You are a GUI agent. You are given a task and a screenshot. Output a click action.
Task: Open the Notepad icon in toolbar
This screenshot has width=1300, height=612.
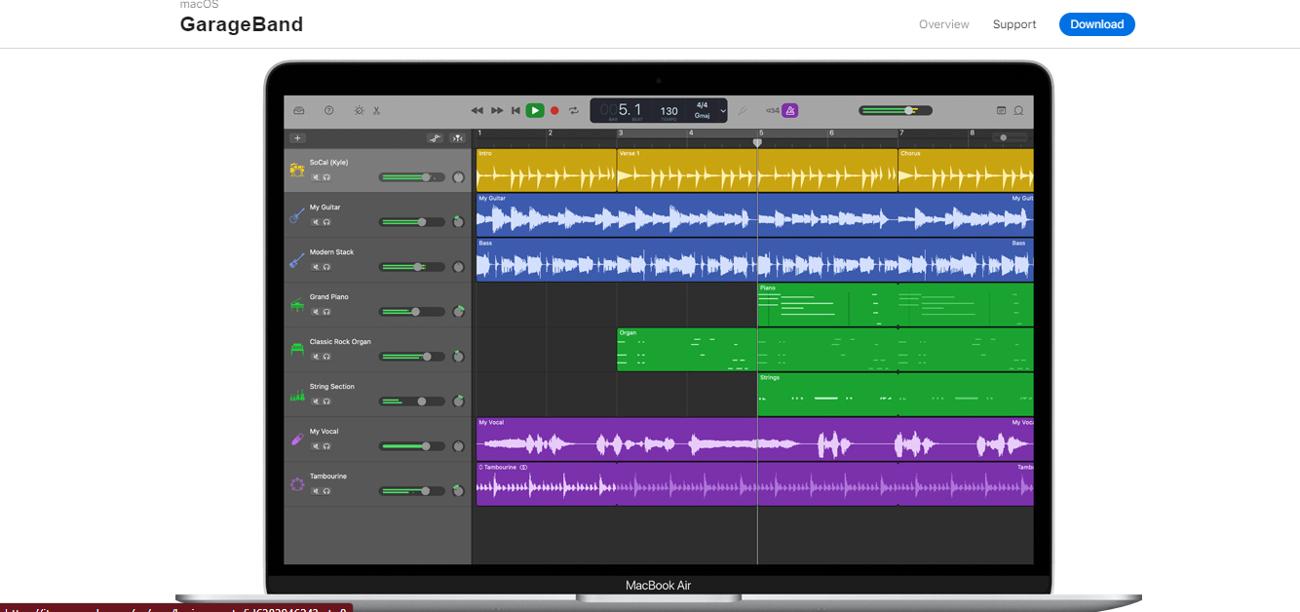point(1001,111)
